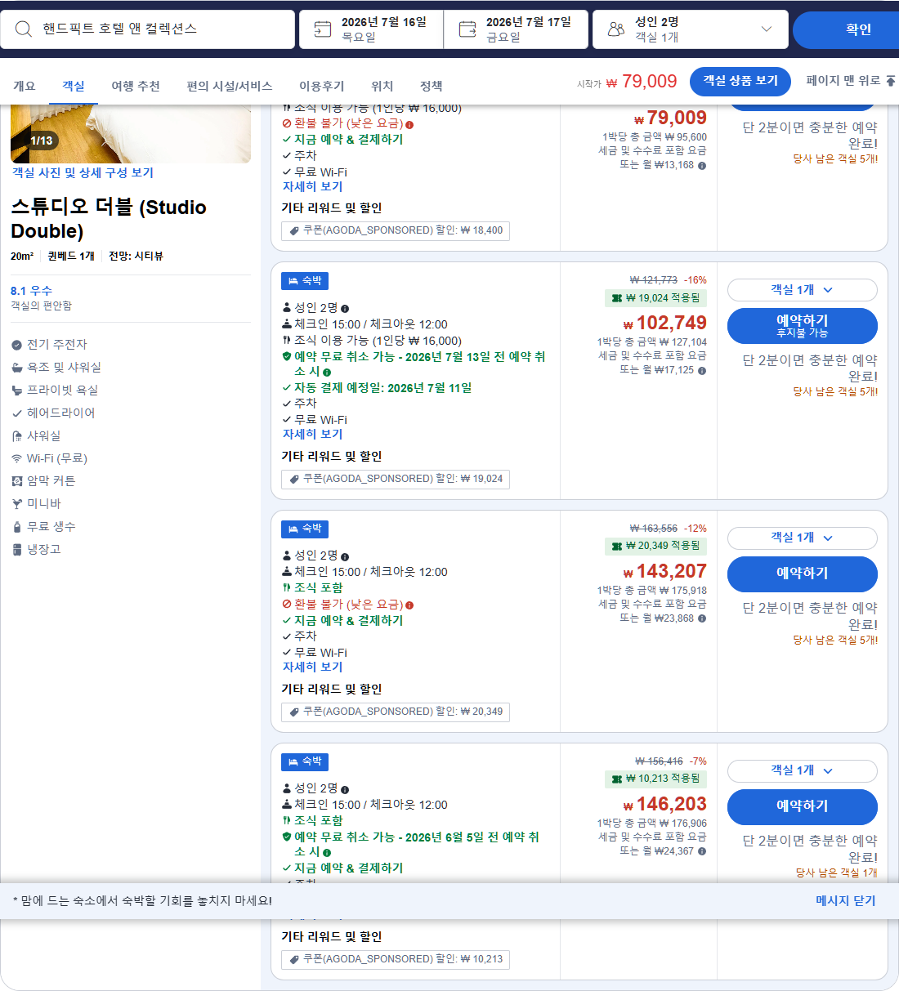Image resolution: width=899 pixels, height=991 pixels.
Task: Open 객실 사진 및 상세 구성 보기 link
Action: pyautogui.click(x=83, y=172)
